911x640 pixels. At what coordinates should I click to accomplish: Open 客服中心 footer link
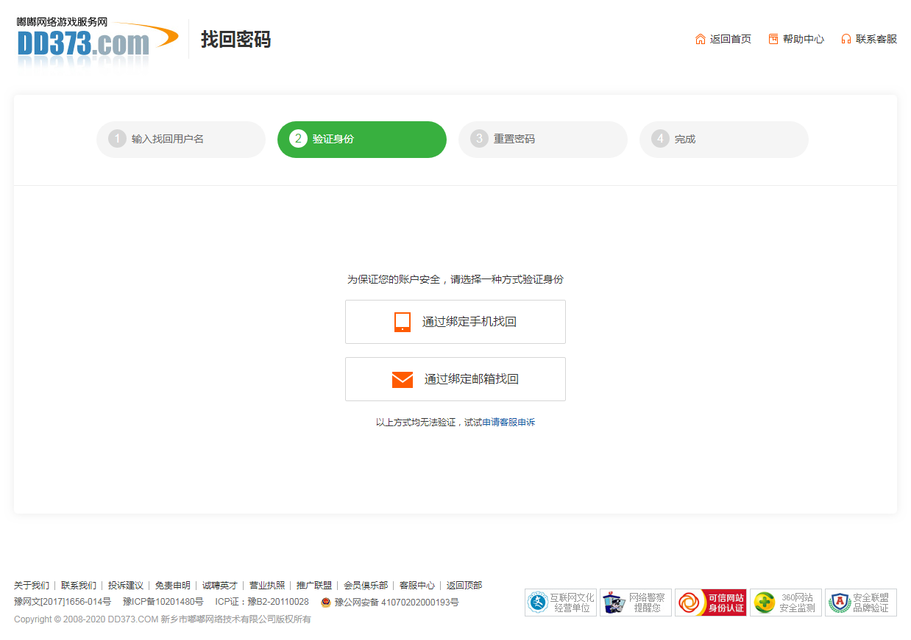[417, 586]
